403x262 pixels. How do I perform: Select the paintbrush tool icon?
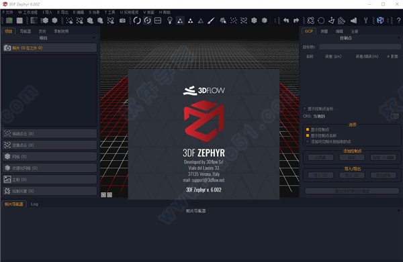point(211,21)
